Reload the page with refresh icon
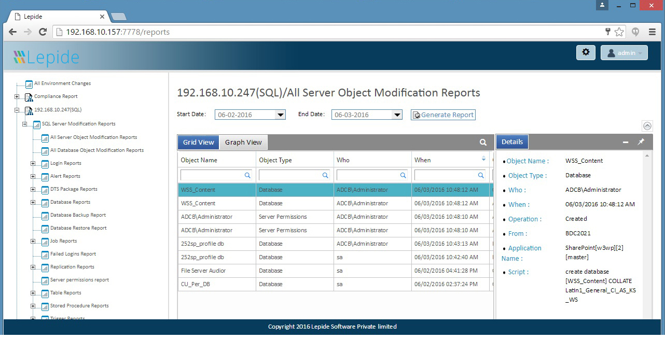 coord(43,32)
